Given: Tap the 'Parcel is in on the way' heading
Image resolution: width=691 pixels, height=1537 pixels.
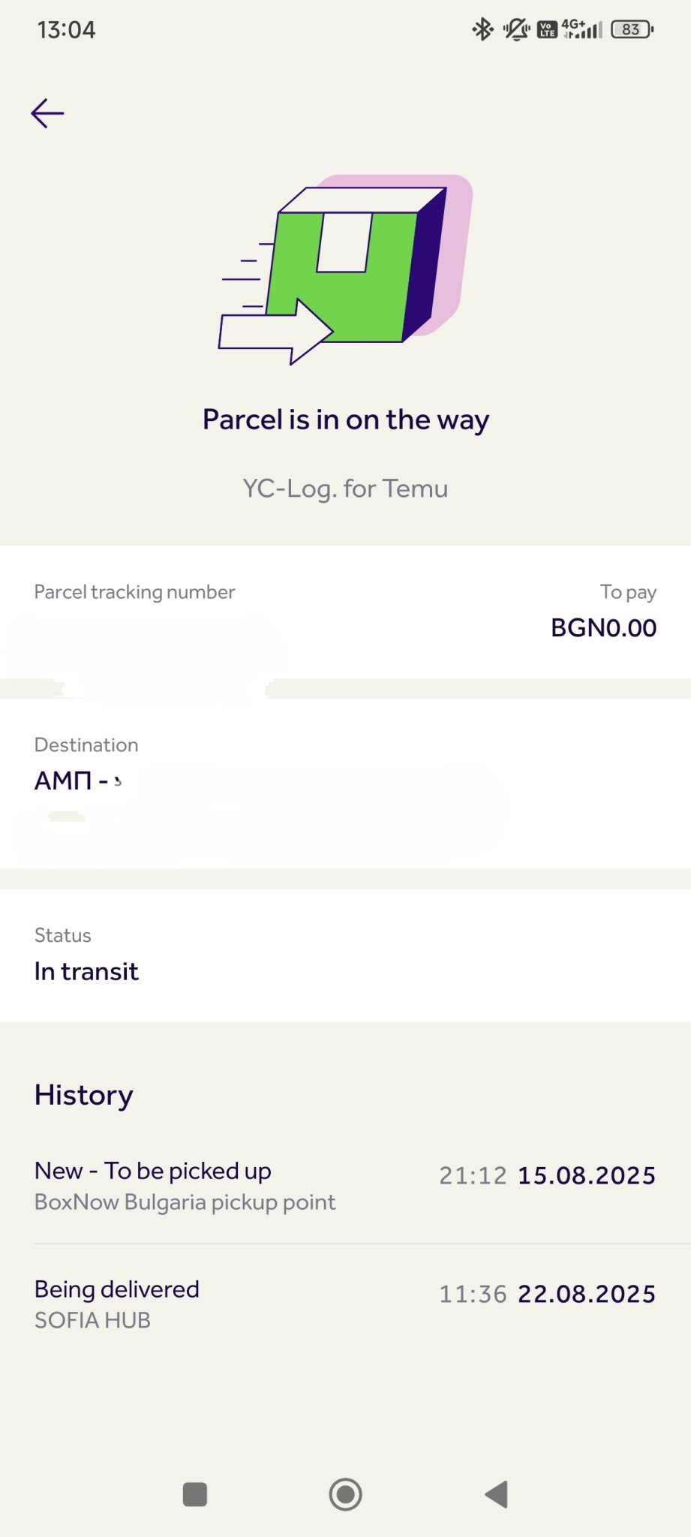Looking at the screenshot, I should pyautogui.click(x=346, y=420).
